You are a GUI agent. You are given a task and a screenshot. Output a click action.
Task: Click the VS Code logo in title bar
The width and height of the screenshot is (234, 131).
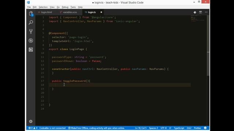click(x=29, y=3)
